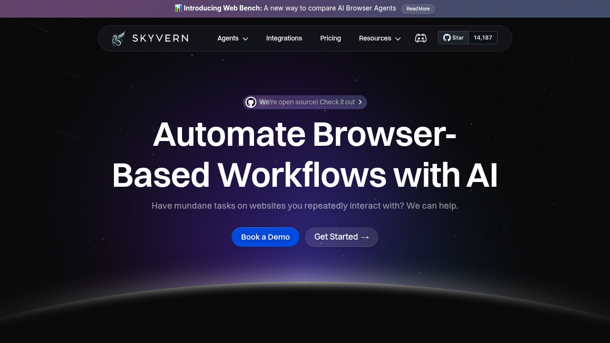Open the Discord community icon
Image resolution: width=610 pixels, height=343 pixels.
tap(421, 38)
